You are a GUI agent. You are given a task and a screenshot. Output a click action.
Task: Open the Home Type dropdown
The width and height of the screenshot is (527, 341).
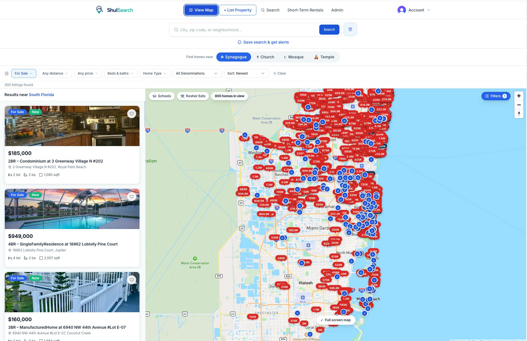[155, 73]
